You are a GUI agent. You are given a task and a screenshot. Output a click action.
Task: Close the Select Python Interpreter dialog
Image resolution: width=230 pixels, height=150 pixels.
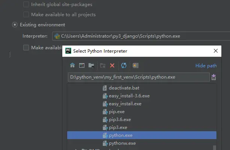216,51
